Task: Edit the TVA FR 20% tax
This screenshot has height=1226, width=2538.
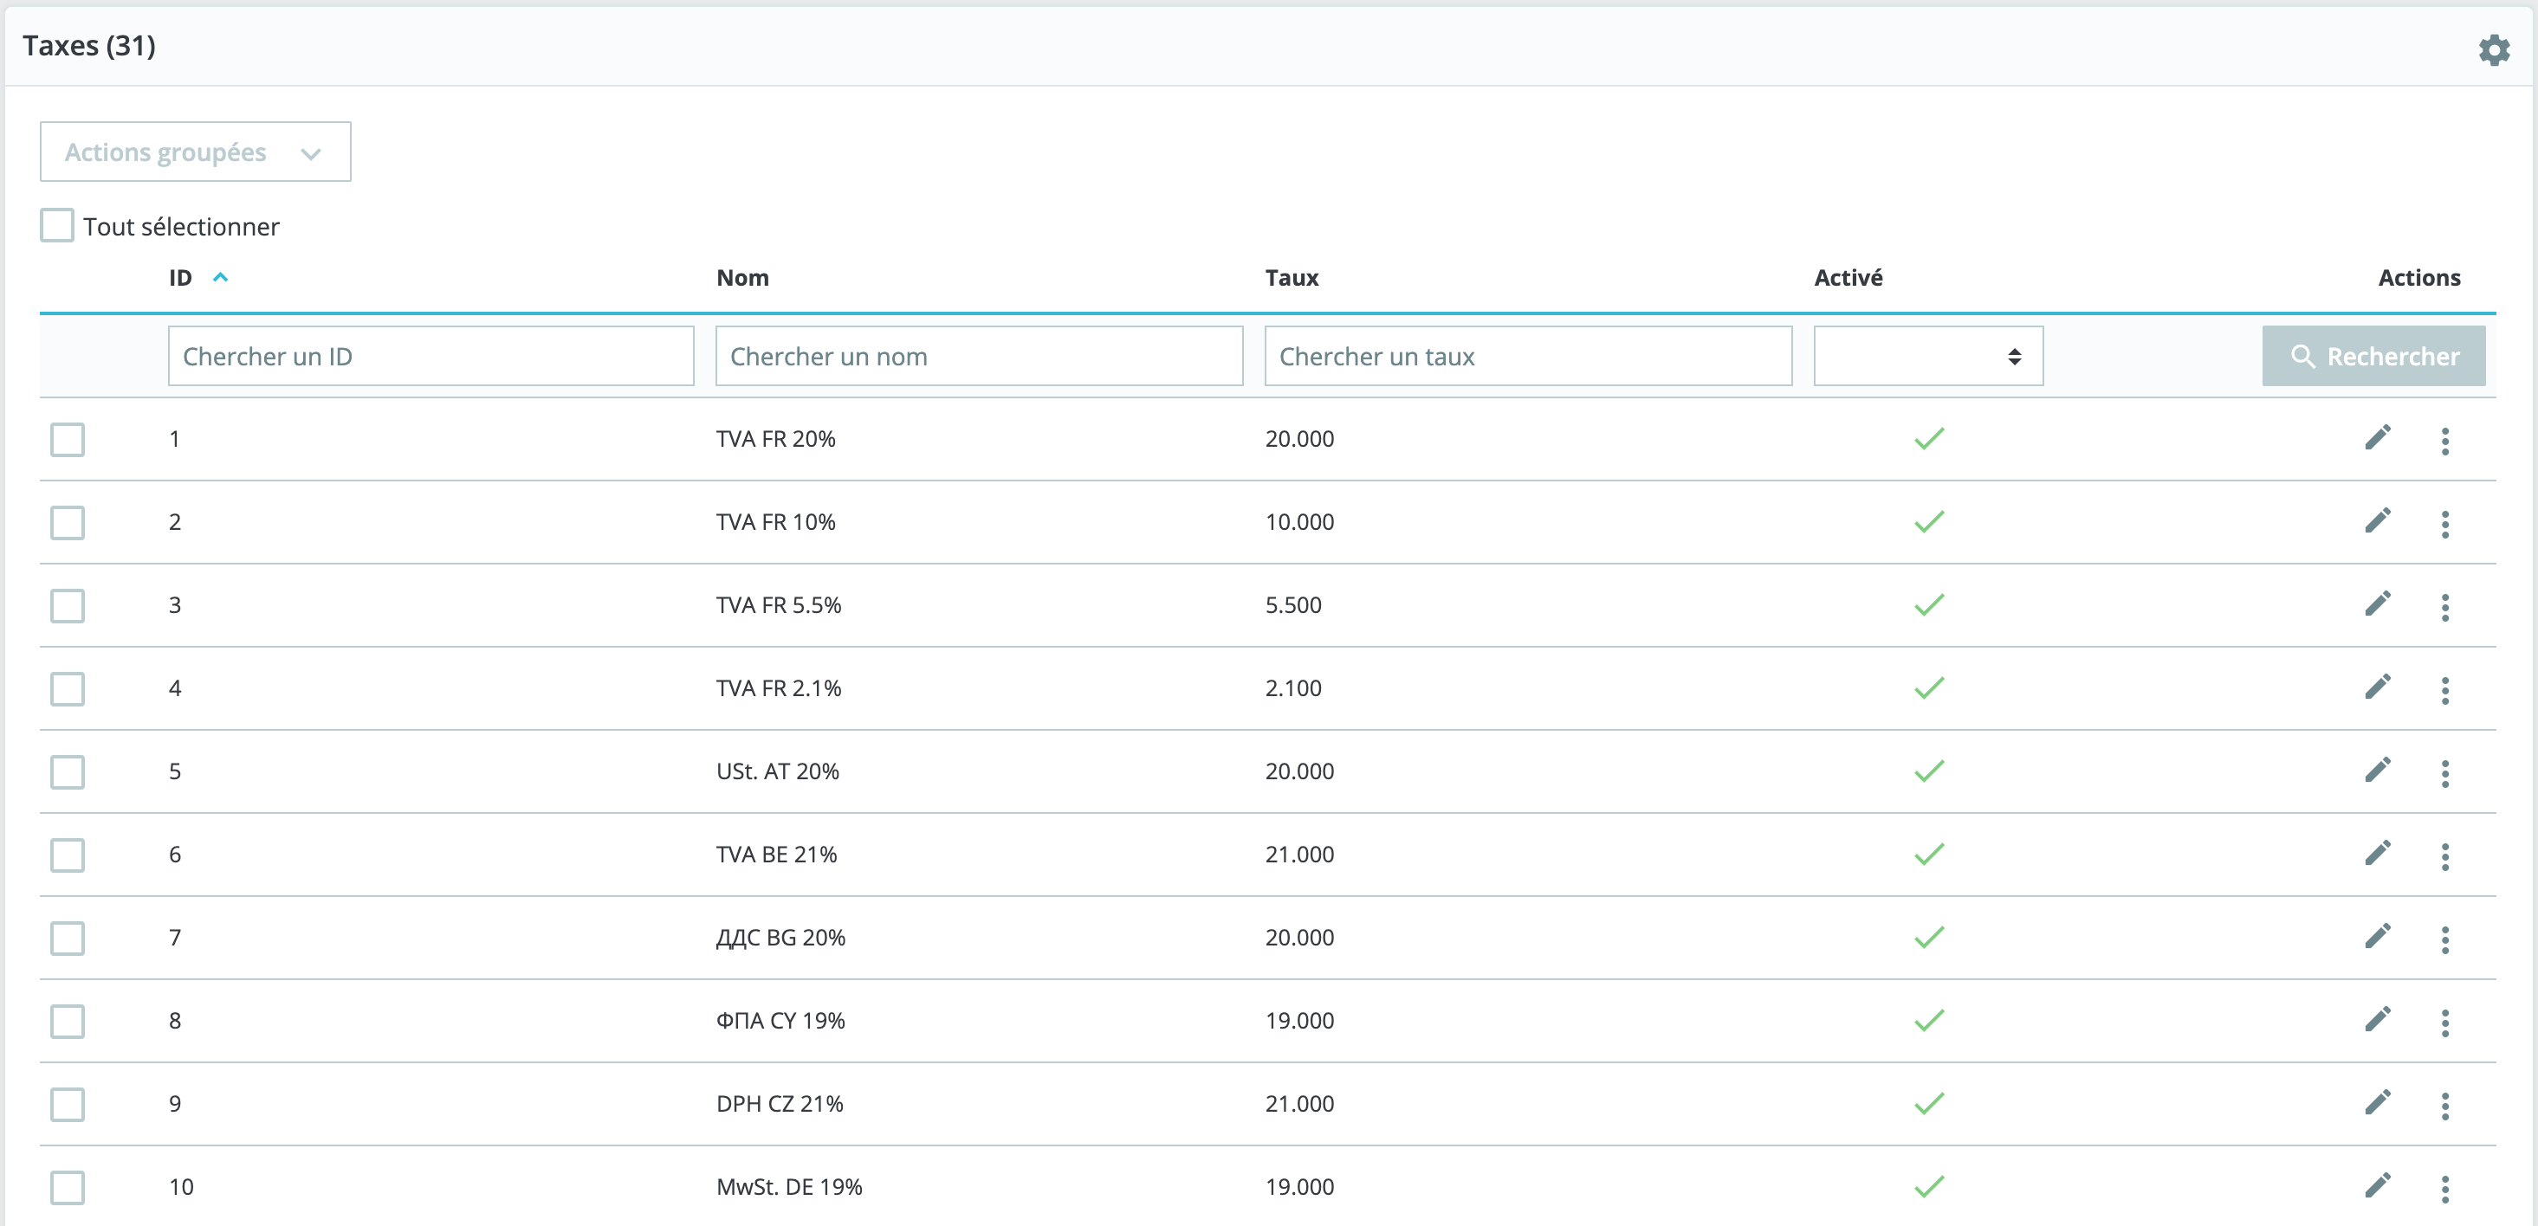Action: pos(2378,438)
